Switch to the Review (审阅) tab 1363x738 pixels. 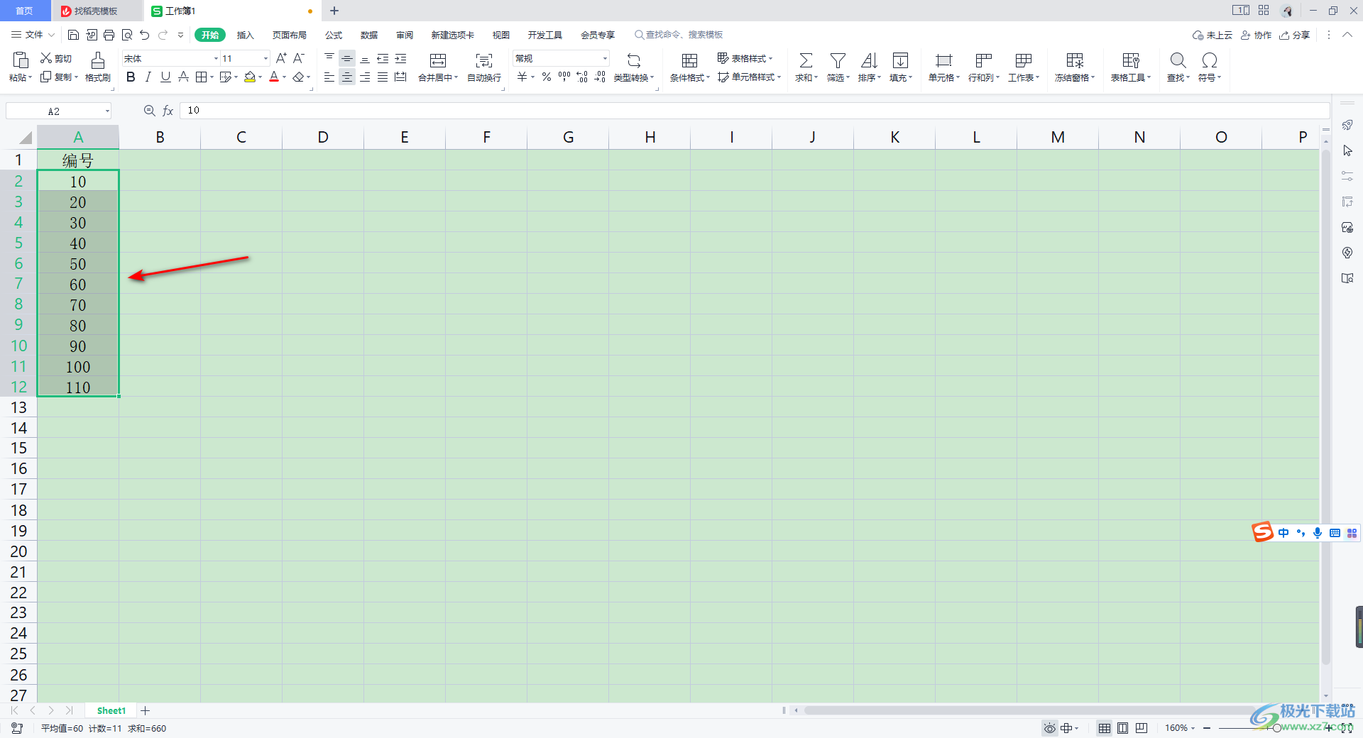405,35
